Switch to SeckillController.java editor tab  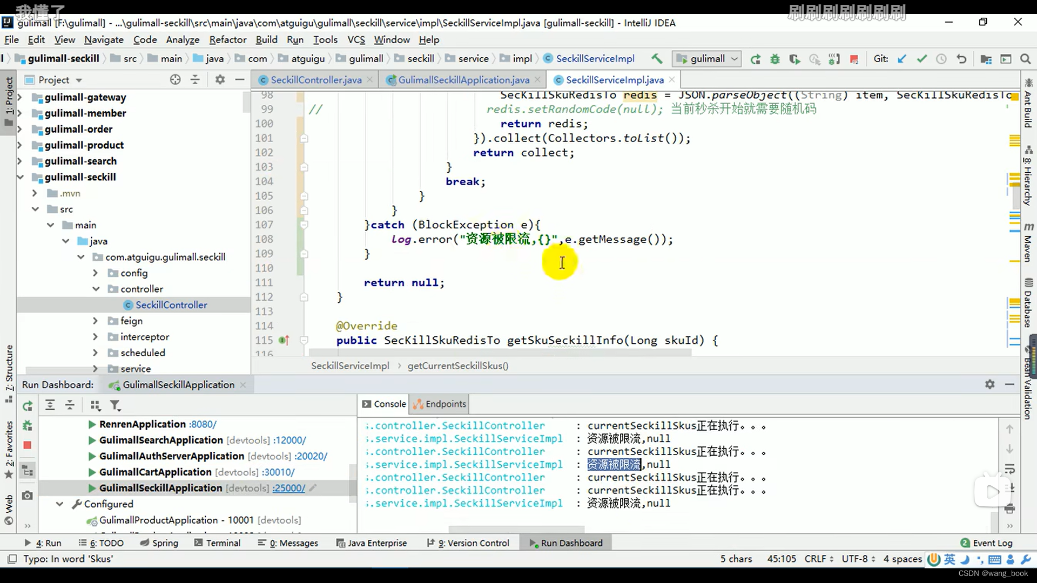pos(315,80)
